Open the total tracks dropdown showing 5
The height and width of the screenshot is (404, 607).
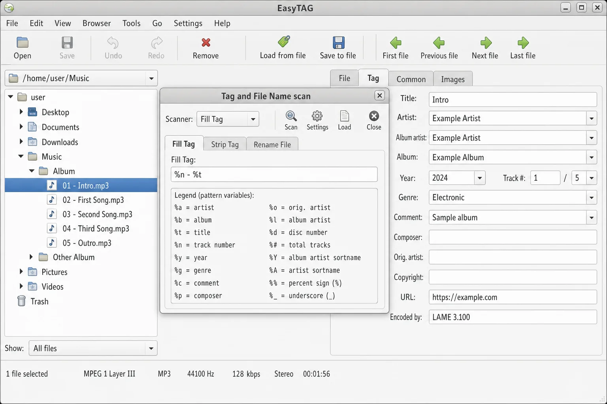592,178
